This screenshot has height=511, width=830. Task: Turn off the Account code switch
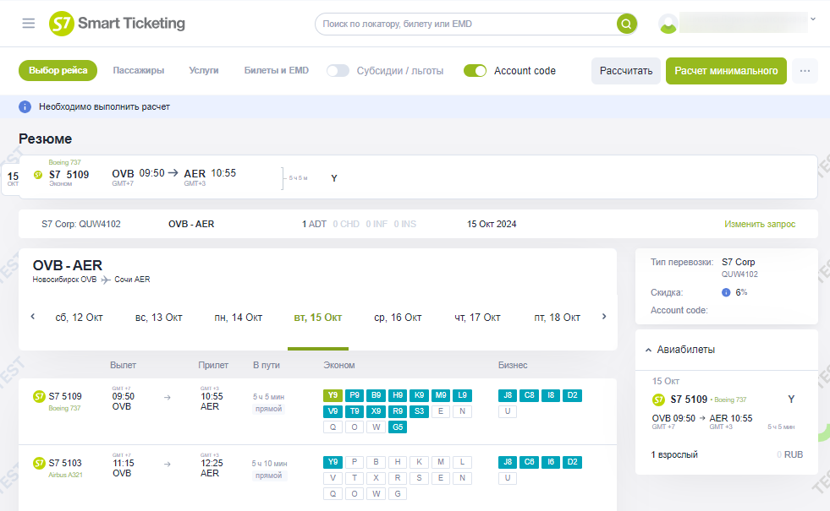click(x=475, y=71)
